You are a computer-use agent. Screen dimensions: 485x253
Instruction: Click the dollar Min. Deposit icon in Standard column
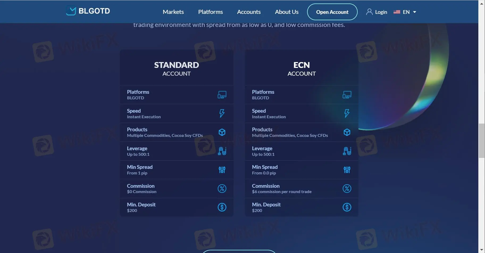click(x=222, y=207)
